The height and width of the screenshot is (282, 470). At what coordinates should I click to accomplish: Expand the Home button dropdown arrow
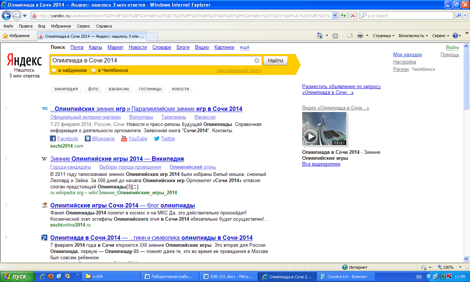[327, 36]
